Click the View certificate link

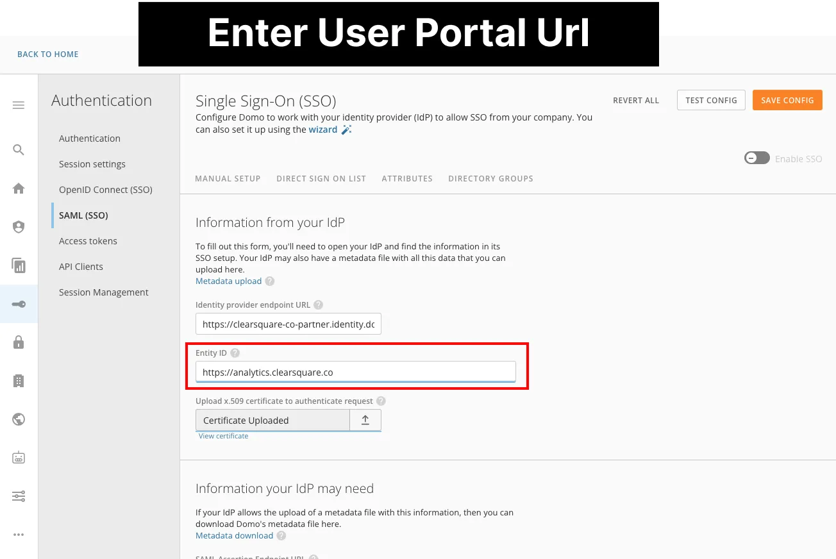(x=223, y=436)
